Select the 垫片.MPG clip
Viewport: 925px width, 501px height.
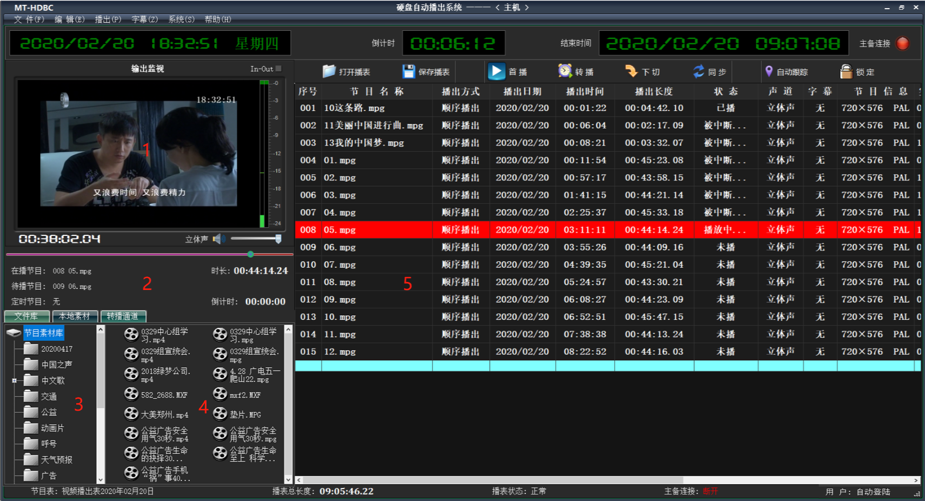coord(237,414)
